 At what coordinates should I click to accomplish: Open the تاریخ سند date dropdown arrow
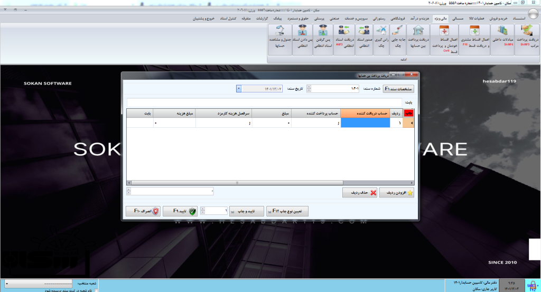238,89
